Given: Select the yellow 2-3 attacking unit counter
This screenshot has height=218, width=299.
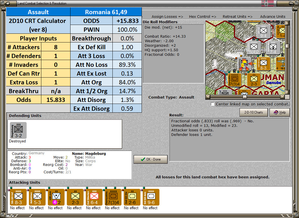Looking at the screenshot, I should click(x=74, y=197).
